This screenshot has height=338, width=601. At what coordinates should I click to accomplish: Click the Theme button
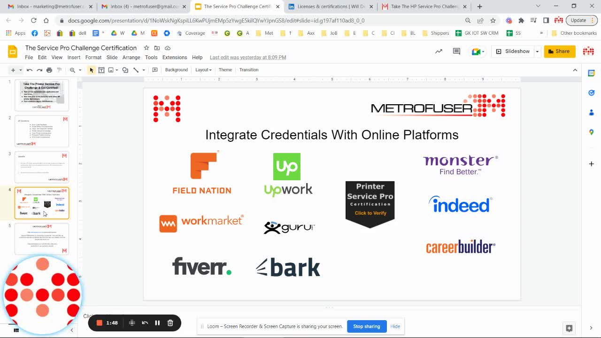pyautogui.click(x=225, y=70)
